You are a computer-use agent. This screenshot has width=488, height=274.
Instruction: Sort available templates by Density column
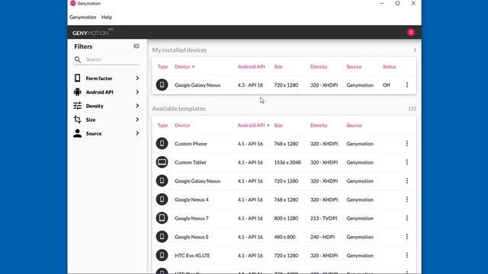pyautogui.click(x=319, y=125)
